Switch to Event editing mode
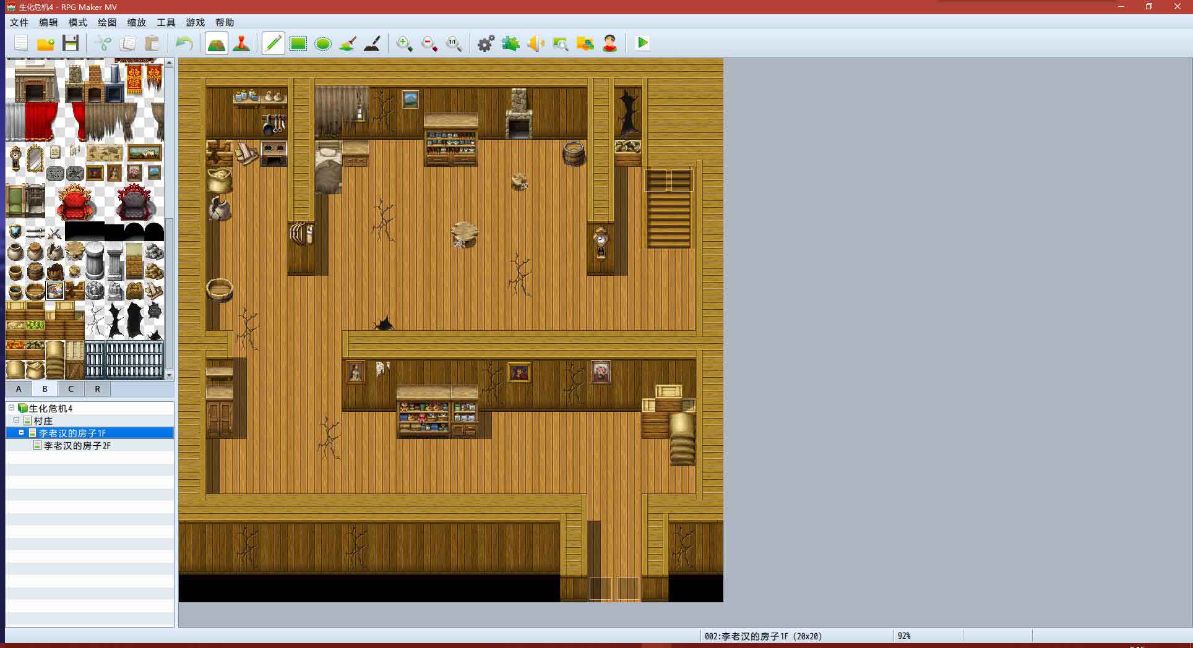 point(241,43)
